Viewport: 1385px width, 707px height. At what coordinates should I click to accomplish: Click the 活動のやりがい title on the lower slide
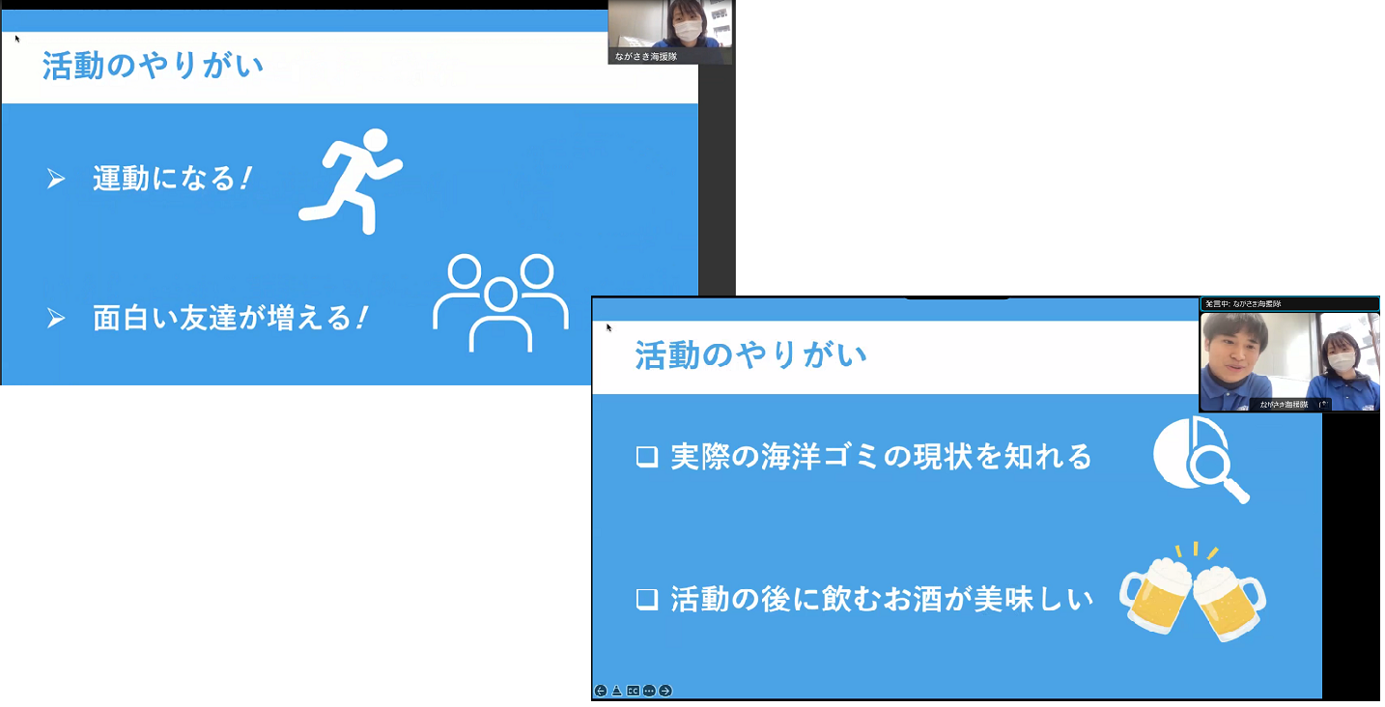pos(750,354)
